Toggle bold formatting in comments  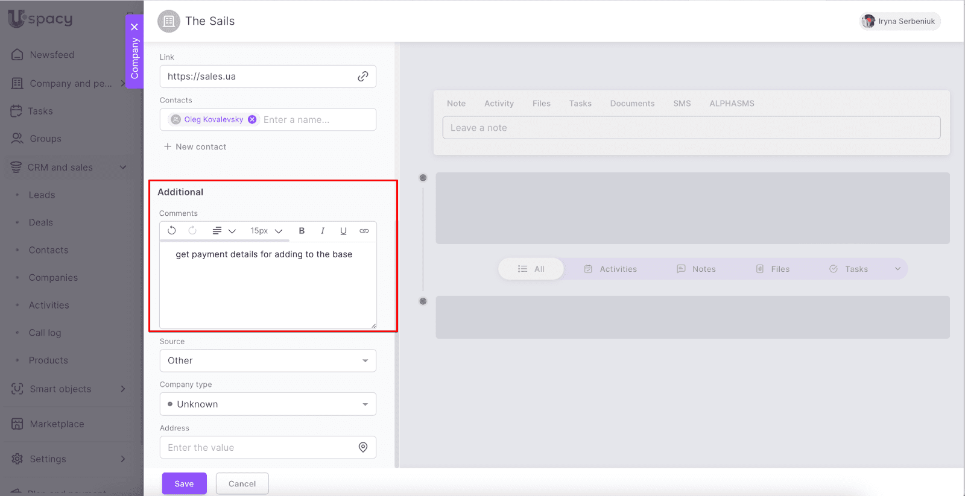click(302, 231)
